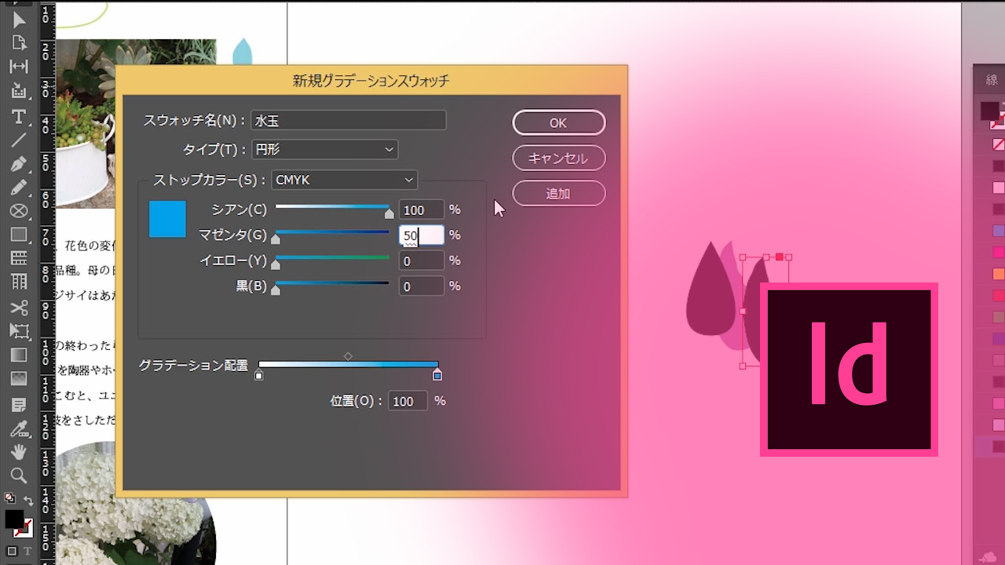This screenshot has width=1005, height=565.
Task: Click the シアン slider handle
Action: pyautogui.click(x=389, y=213)
